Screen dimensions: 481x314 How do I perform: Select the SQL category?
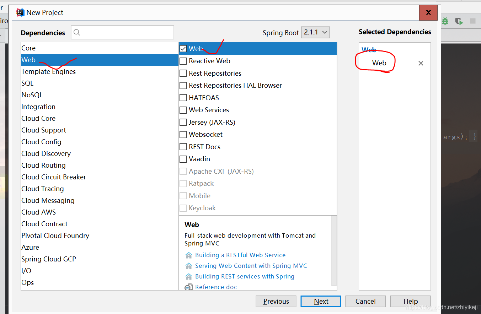click(100, 83)
